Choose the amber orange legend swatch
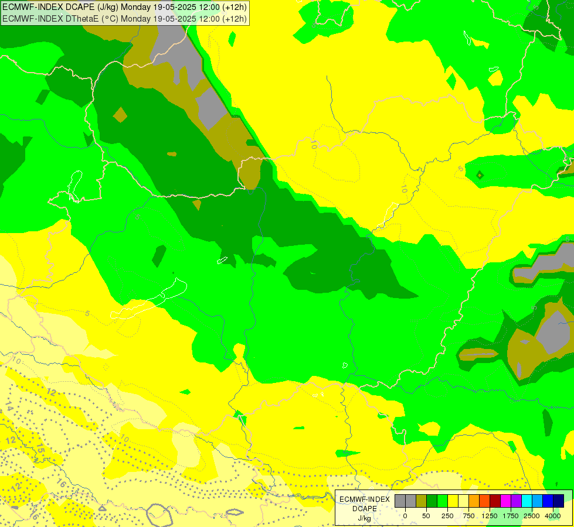The image size is (574, 527). pyautogui.click(x=474, y=501)
